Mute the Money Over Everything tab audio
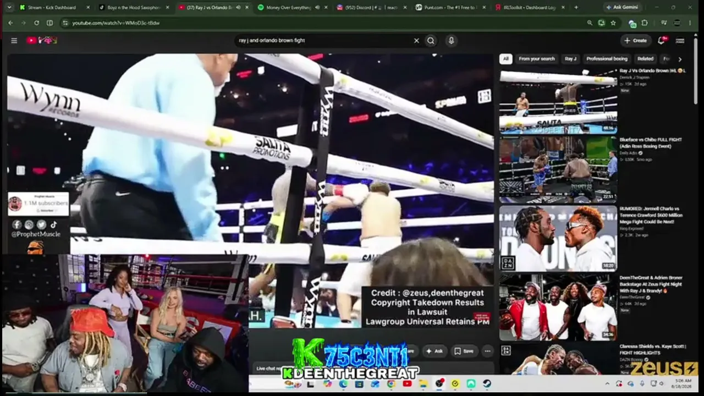 click(317, 7)
